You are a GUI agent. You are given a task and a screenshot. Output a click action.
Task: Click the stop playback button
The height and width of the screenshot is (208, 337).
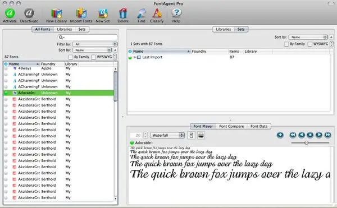(310, 135)
